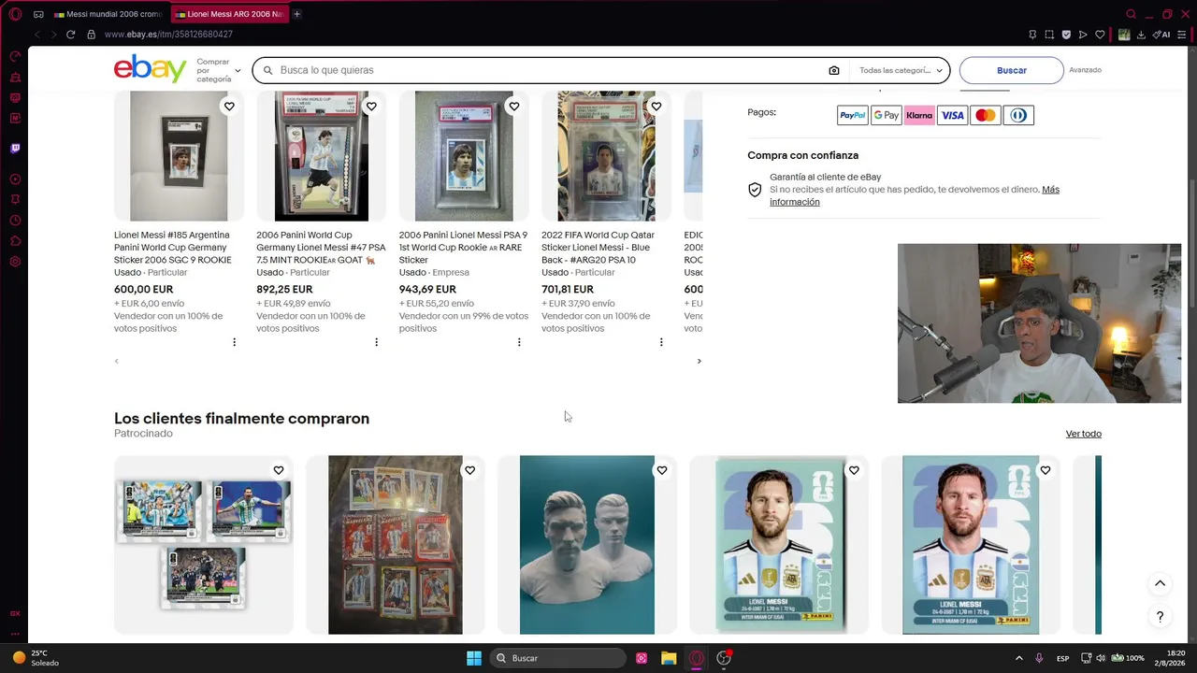This screenshot has height=673, width=1197.
Task: Open options menu for the 701,81 EUR listing
Action: [661, 342]
